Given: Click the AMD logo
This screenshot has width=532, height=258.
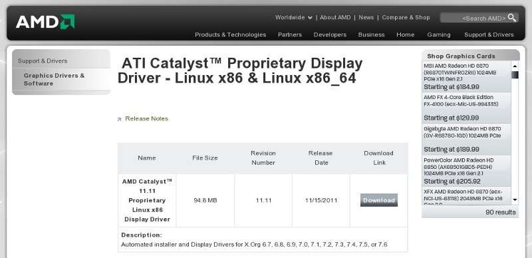Looking at the screenshot, I should (45, 22).
